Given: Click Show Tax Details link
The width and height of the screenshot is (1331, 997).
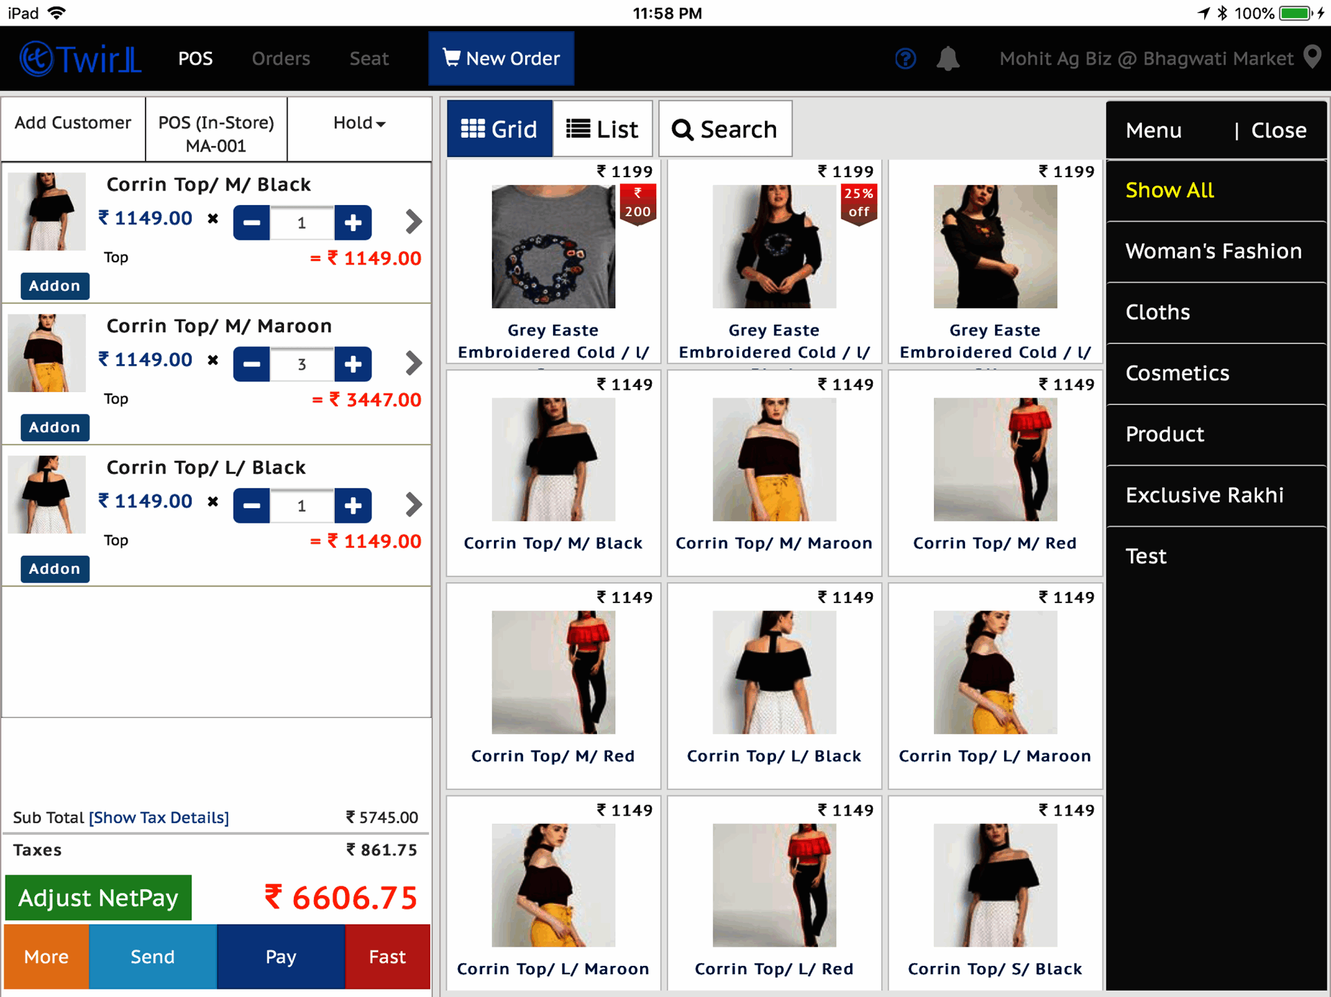Looking at the screenshot, I should pos(159,817).
